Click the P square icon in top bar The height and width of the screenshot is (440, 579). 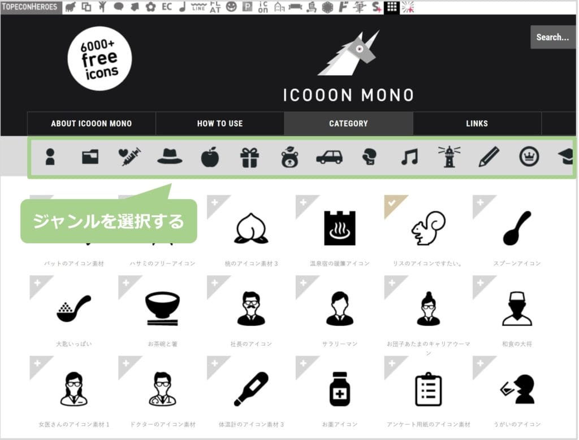(x=247, y=7)
